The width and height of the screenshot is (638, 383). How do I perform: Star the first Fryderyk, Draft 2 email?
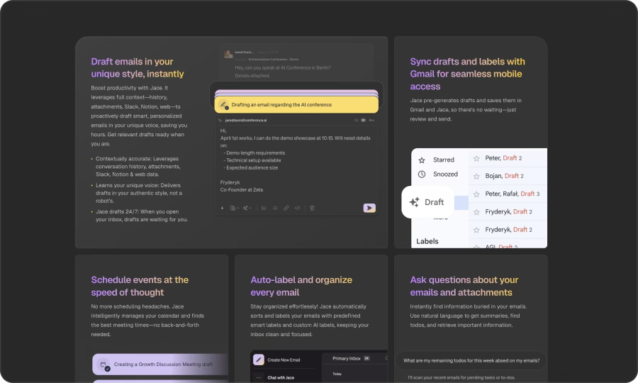pyautogui.click(x=476, y=212)
